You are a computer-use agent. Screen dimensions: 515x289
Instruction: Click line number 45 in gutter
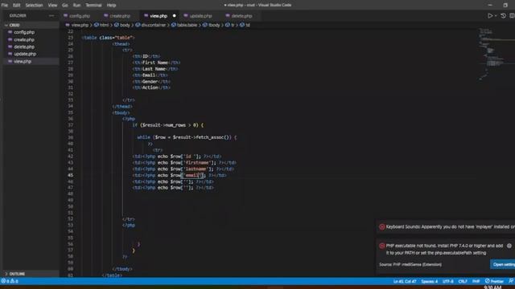pyautogui.click(x=70, y=175)
